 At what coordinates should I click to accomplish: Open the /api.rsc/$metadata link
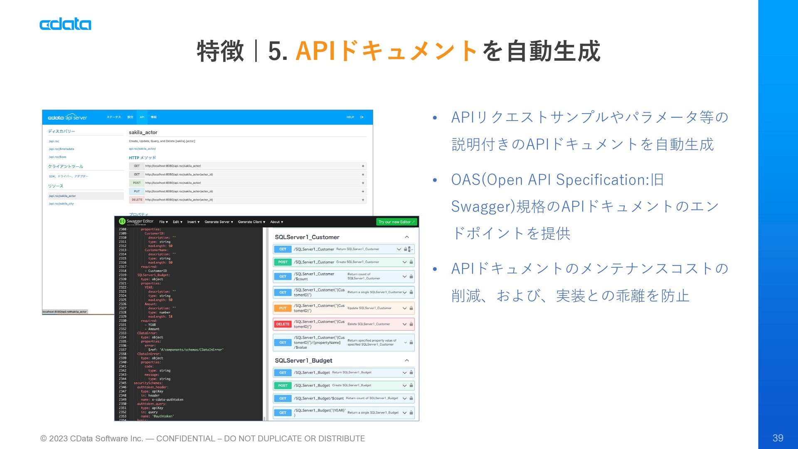[62, 149]
